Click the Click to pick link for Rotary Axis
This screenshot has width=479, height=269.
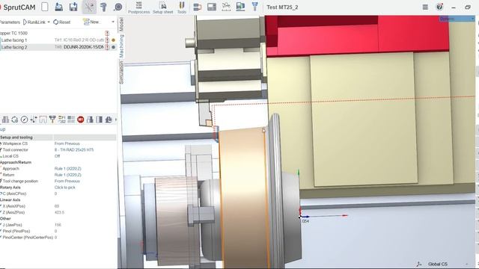pos(65,188)
